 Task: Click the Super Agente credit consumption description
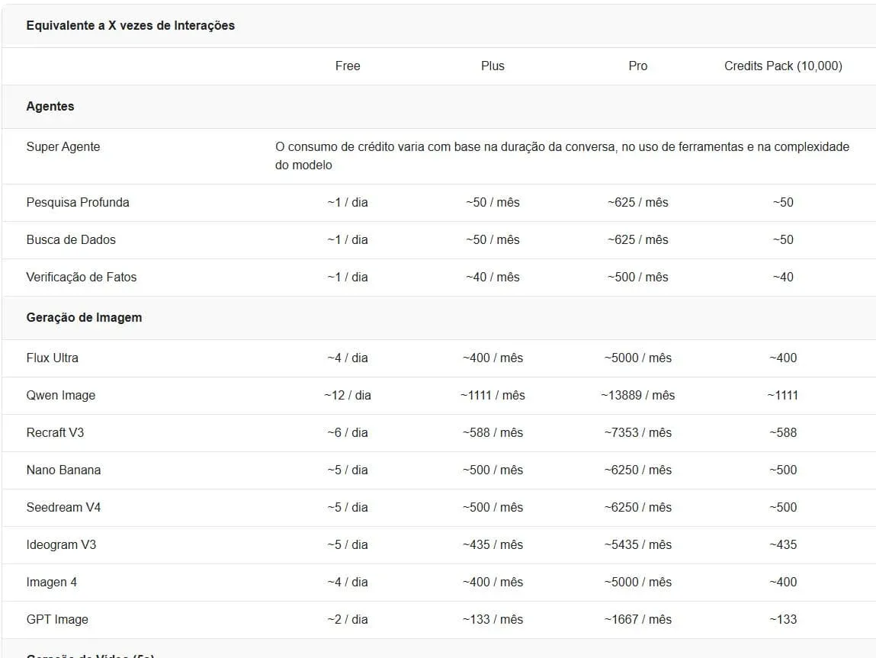point(562,156)
